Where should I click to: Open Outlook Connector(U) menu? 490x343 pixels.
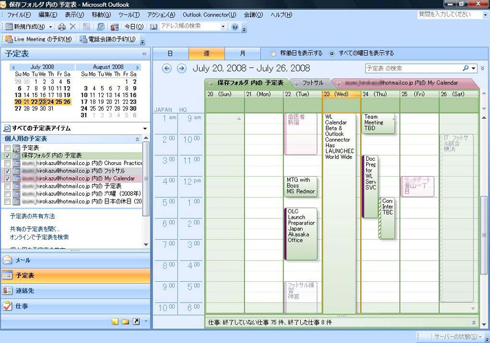click(209, 15)
